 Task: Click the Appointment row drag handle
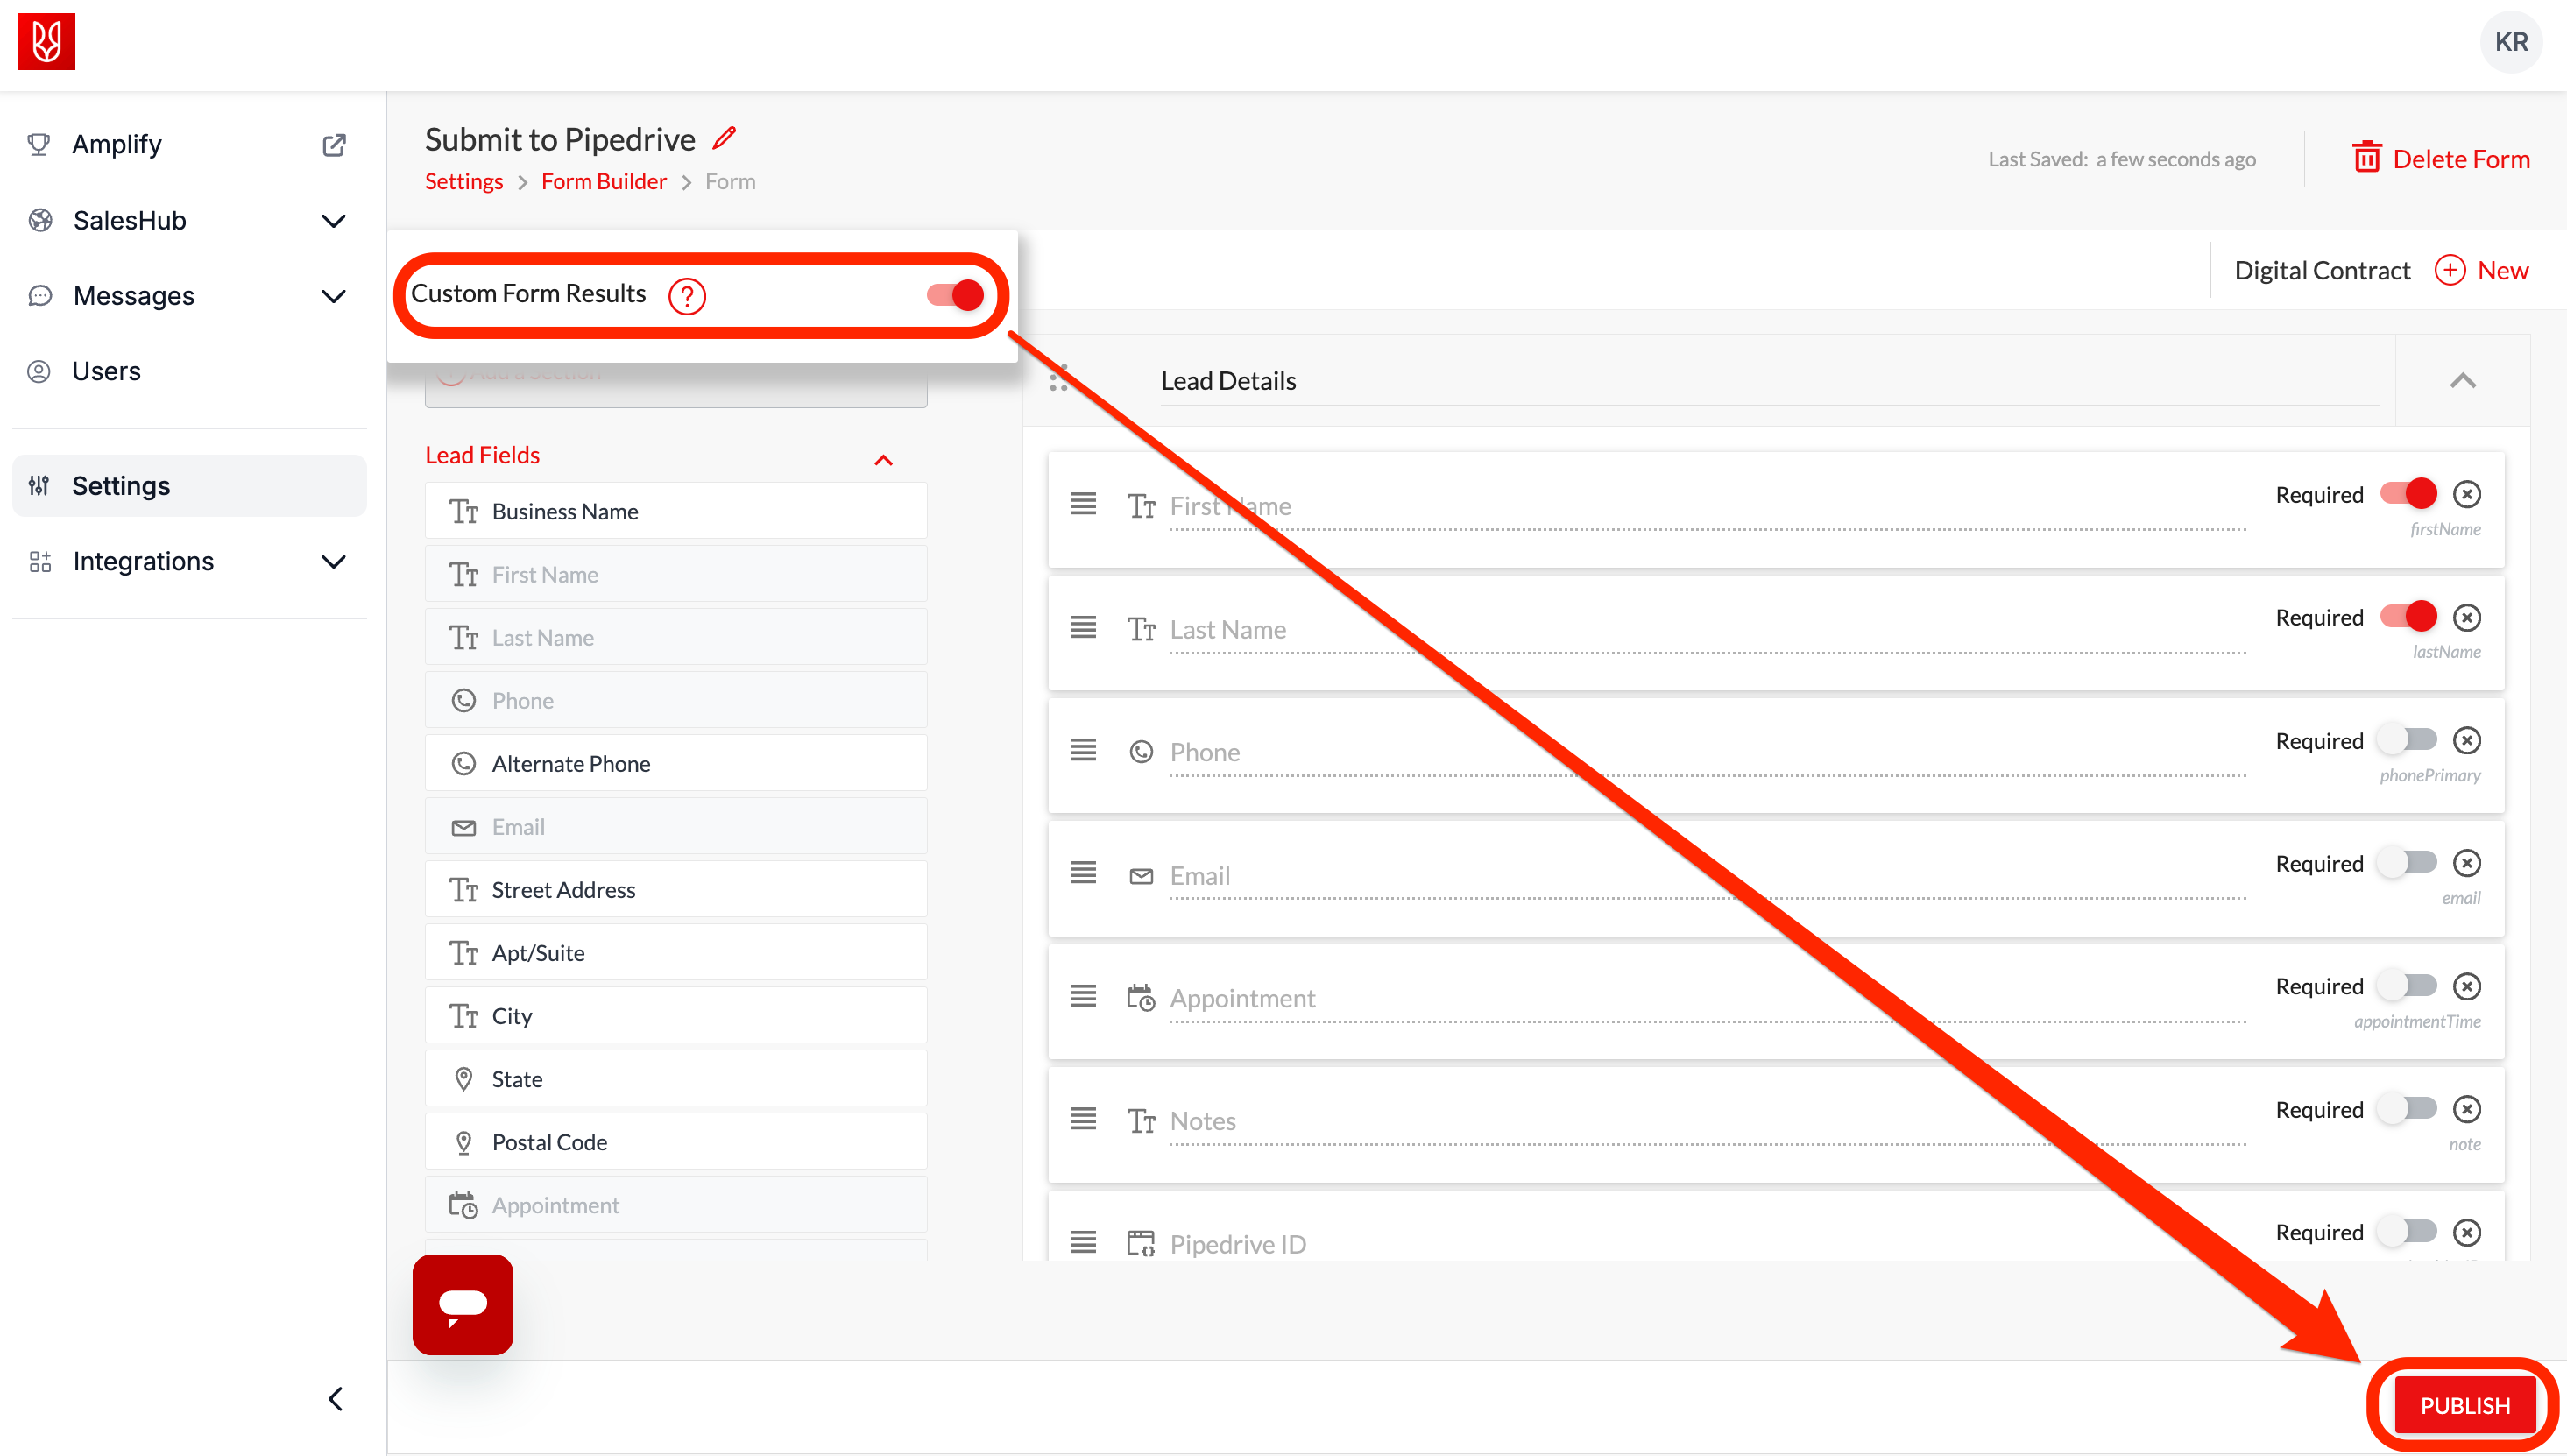click(1083, 996)
